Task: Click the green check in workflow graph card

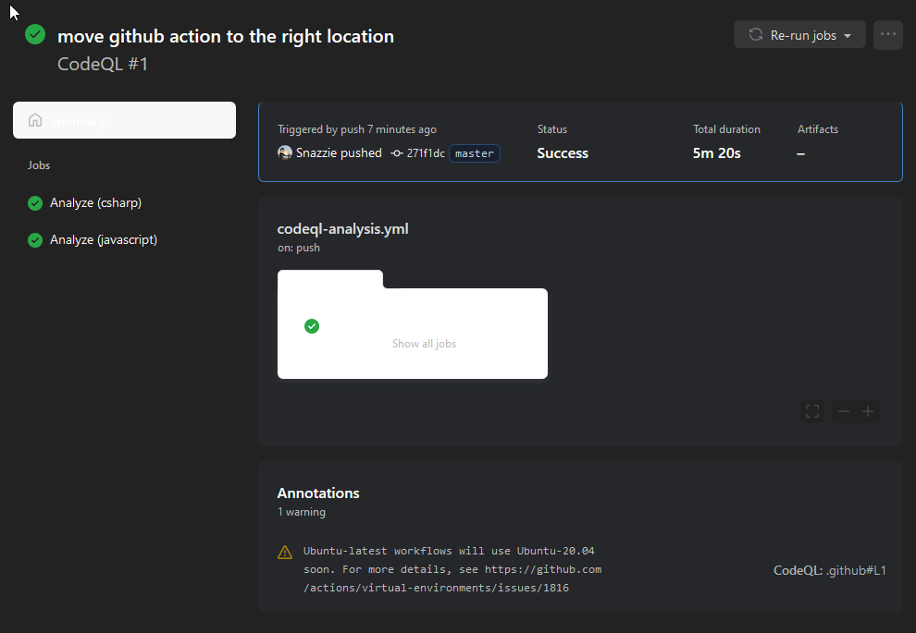Action: coord(312,326)
